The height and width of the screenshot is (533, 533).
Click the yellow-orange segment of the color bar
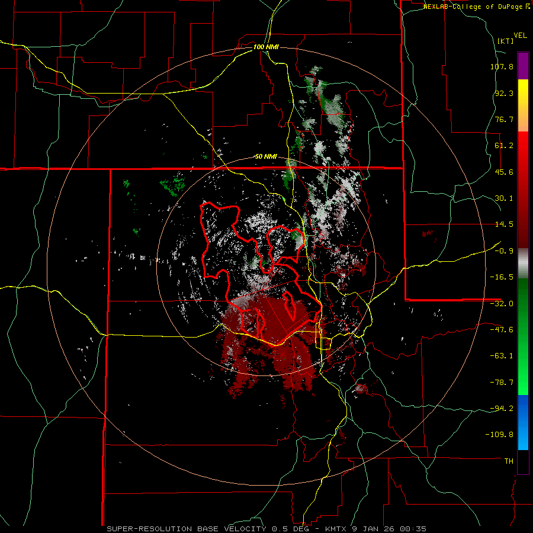523,105
